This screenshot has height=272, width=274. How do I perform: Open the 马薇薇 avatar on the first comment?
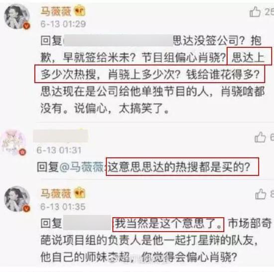17,16
